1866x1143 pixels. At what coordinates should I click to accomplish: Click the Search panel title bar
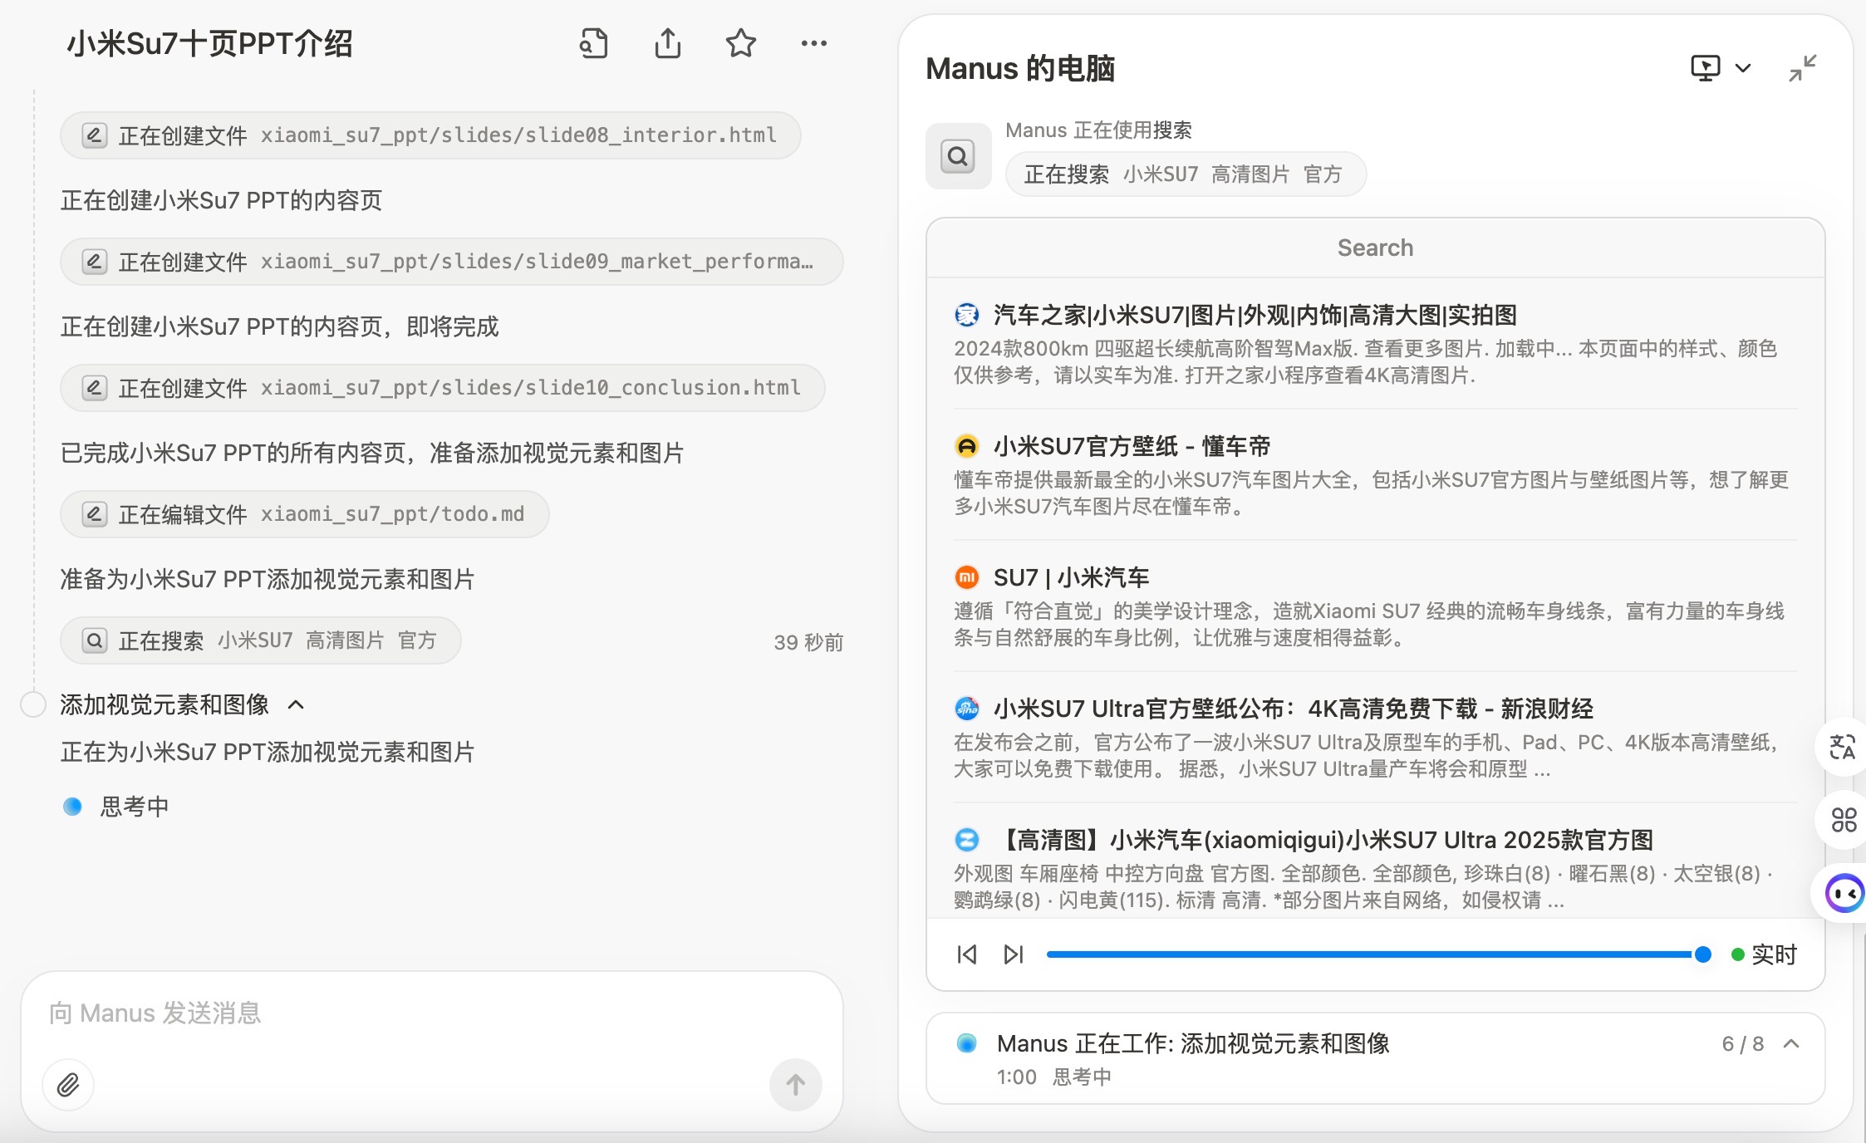click(1375, 248)
